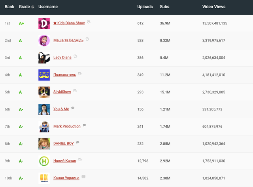The image size is (253, 187).
Task: Open the DANIEL BOY channel link
Action: [x=64, y=144]
